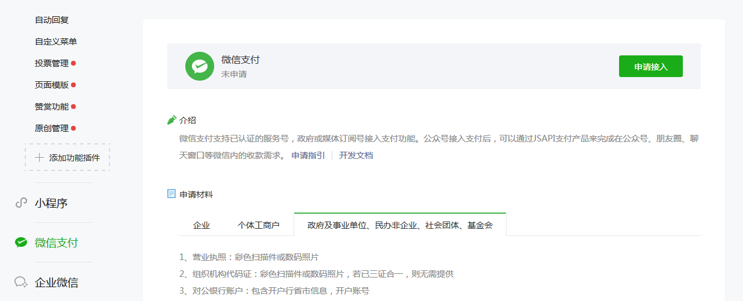Click the blue document icon beside 申请材料
Screen dimensions: 743x301
tap(171, 194)
